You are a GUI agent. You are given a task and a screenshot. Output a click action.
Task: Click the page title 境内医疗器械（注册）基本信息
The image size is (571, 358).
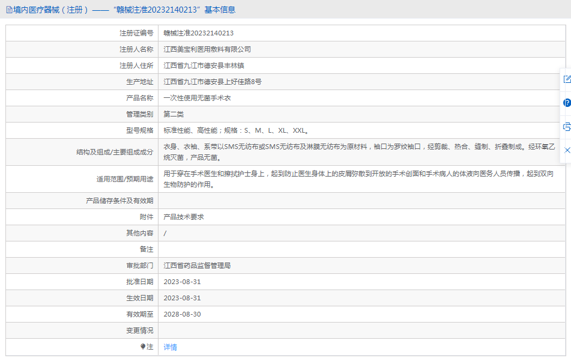(124, 10)
